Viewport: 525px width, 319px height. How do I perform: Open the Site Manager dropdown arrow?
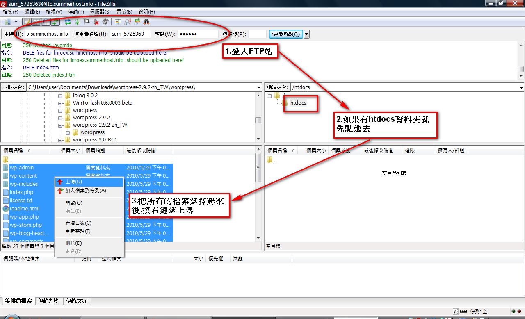pyautogui.click(x=16, y=22)
